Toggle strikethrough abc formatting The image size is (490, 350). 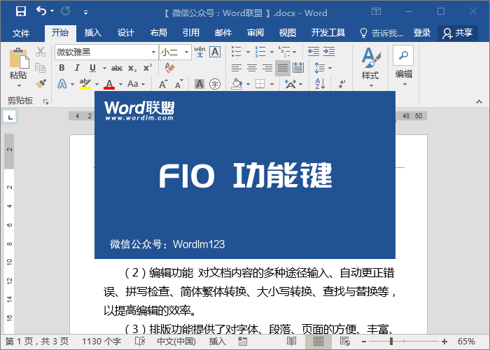117,68
